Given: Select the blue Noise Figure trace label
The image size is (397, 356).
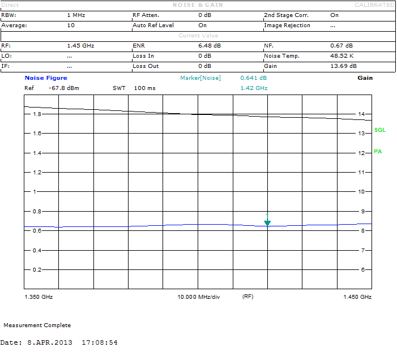Looking at the screenshot, I should click(46, 78).
